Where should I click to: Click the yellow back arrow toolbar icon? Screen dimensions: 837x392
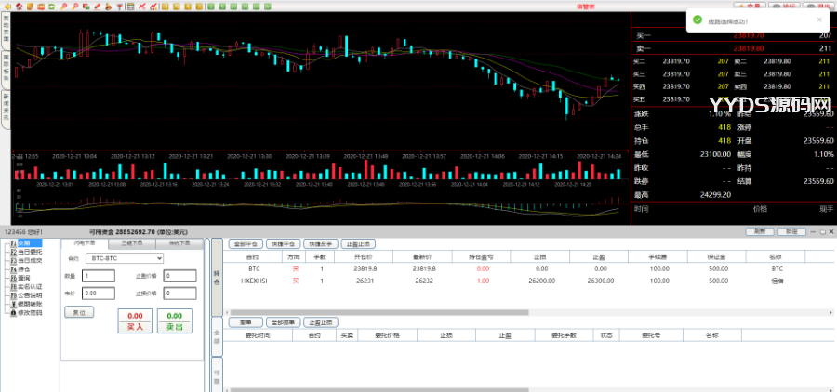(7, 6)
